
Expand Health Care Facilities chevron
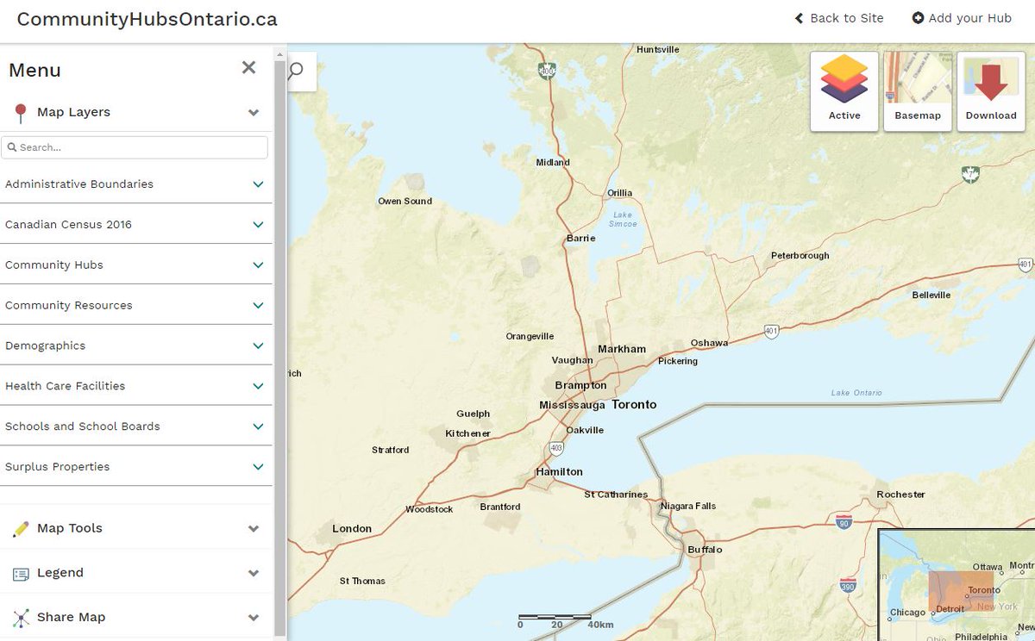click(x=258, y=387)
